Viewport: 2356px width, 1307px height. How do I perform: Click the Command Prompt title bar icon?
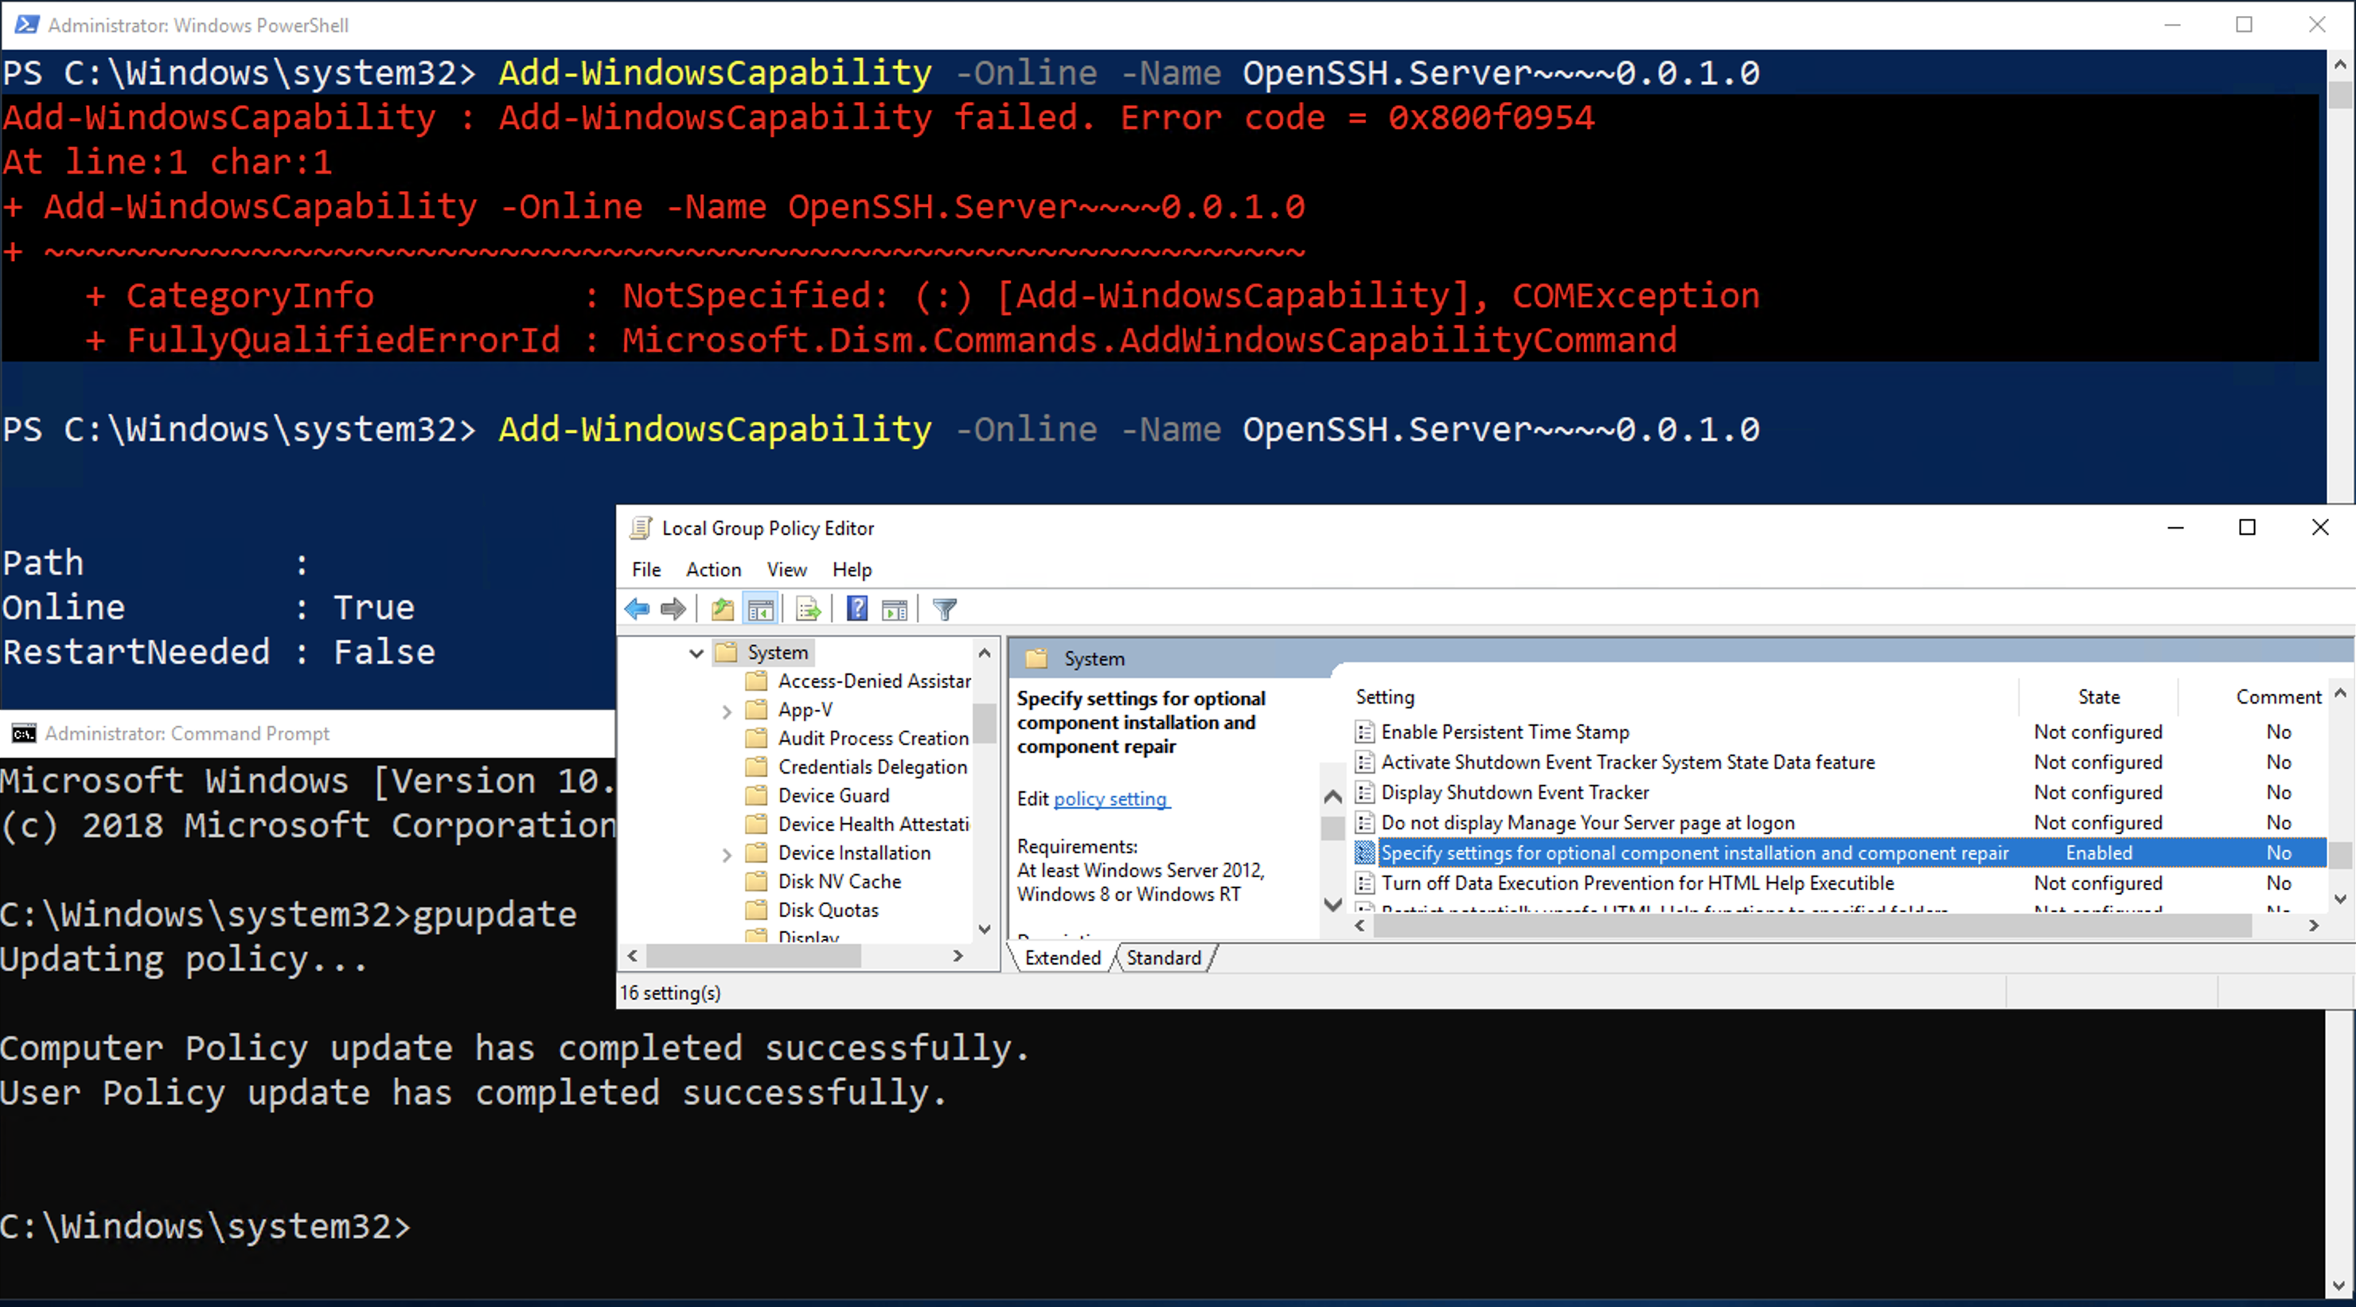[24, 734]
